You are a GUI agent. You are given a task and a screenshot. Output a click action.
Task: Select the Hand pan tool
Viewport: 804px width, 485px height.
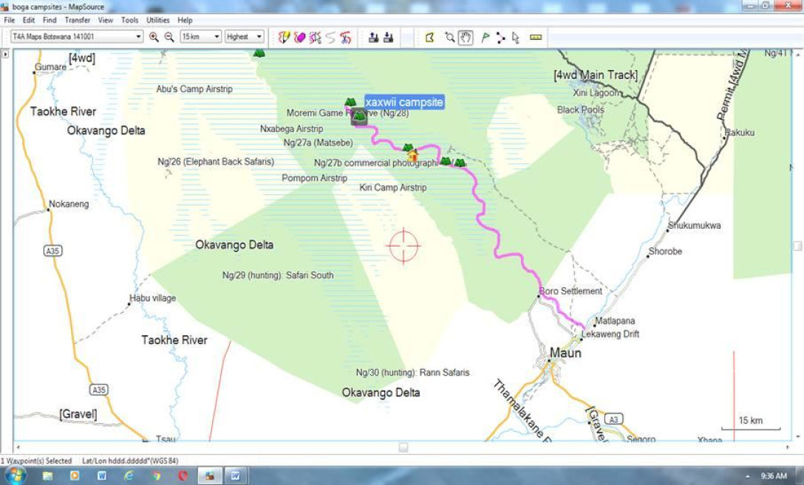pyautogui.click(x=465, y=37)
